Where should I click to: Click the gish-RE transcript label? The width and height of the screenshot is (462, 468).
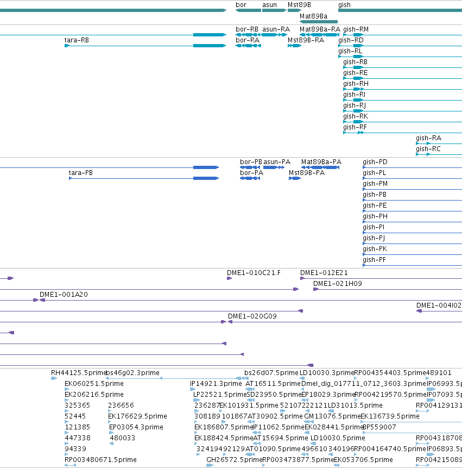point(355,73)
